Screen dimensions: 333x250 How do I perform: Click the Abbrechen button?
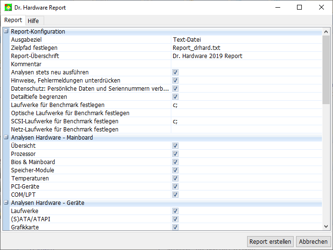[313, 242]
